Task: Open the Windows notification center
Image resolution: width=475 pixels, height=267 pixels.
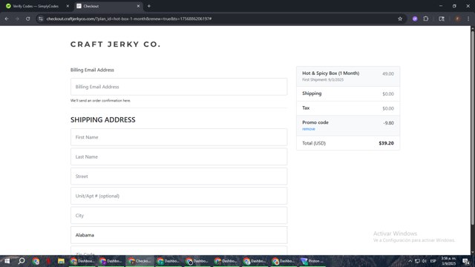Action: [x=466, y=261]
